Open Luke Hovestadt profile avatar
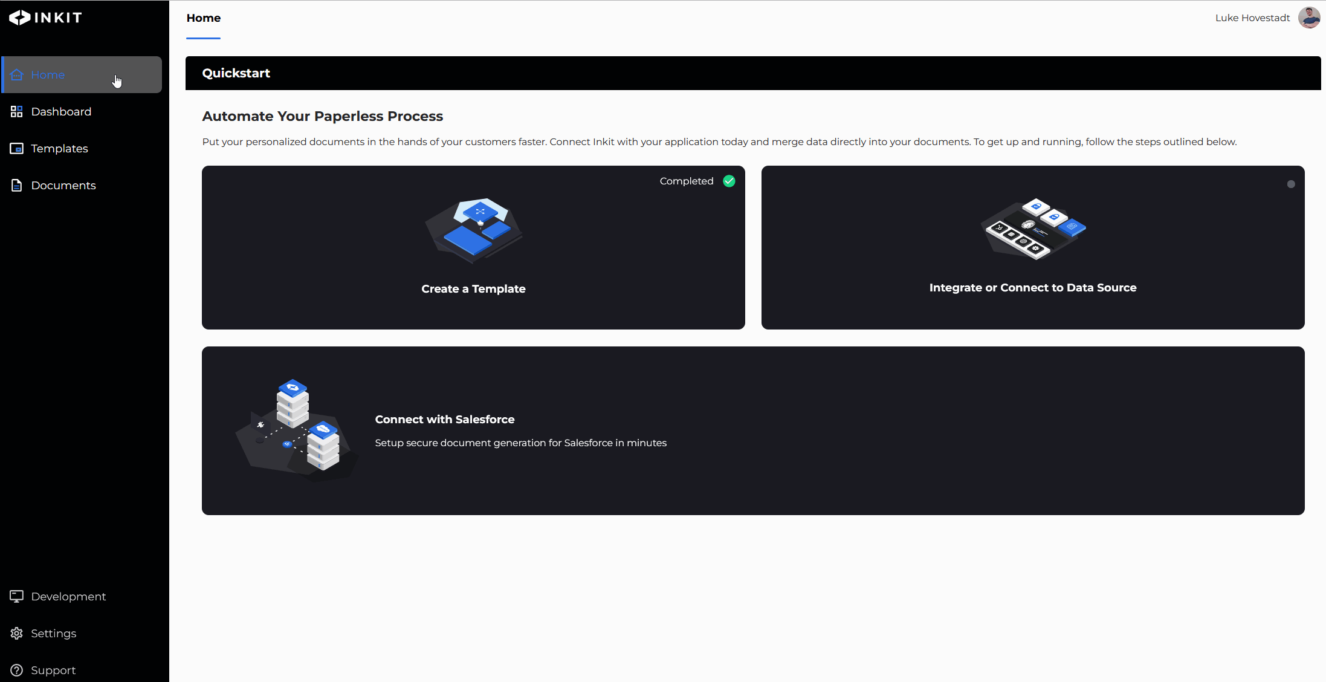 coord(1309,18)
